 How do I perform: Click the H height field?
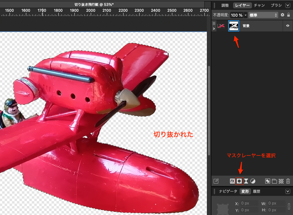coord(277,210)
